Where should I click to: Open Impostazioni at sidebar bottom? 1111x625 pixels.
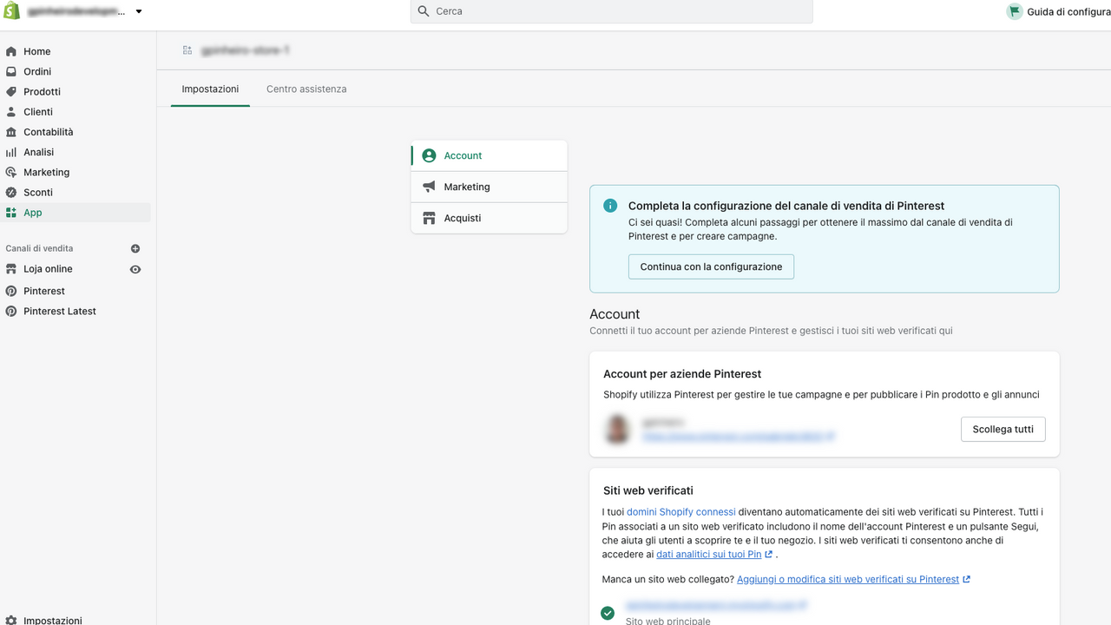click(53, 621)
